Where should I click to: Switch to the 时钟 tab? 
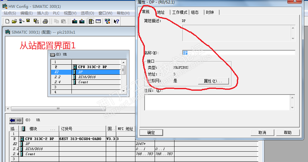point(210,12)
